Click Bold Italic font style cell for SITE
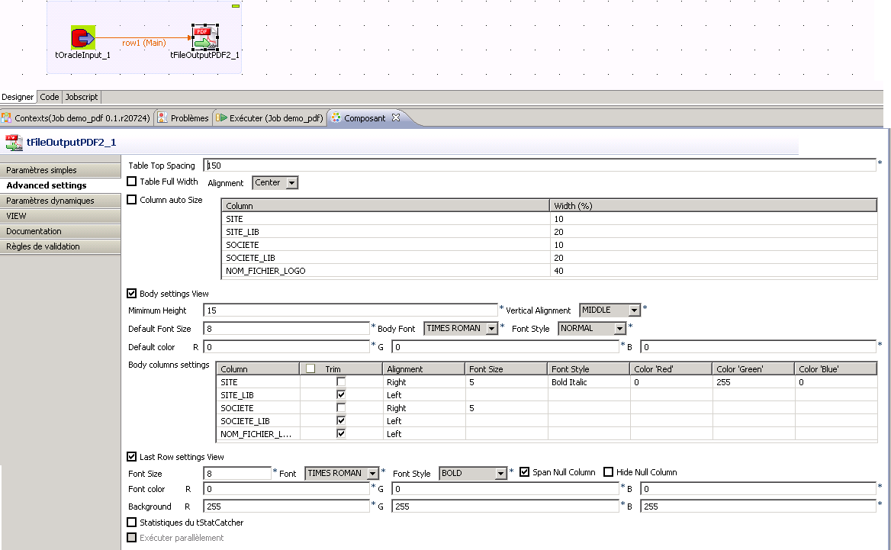 pyautogui.click(x=589, y=382)
